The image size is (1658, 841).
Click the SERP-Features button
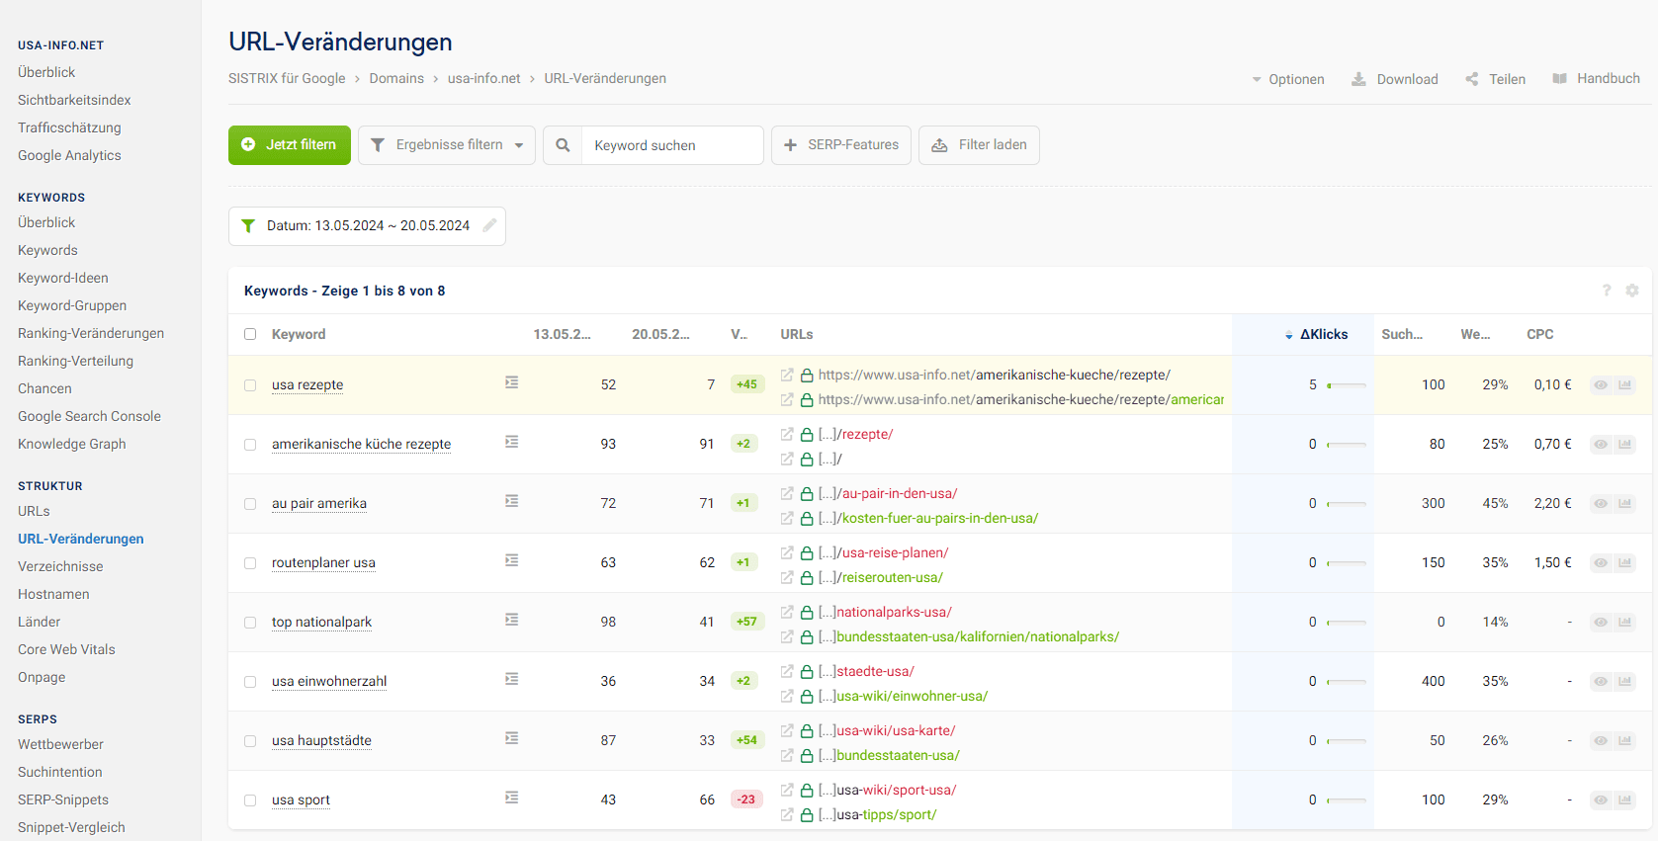click(x=841, y=145)
